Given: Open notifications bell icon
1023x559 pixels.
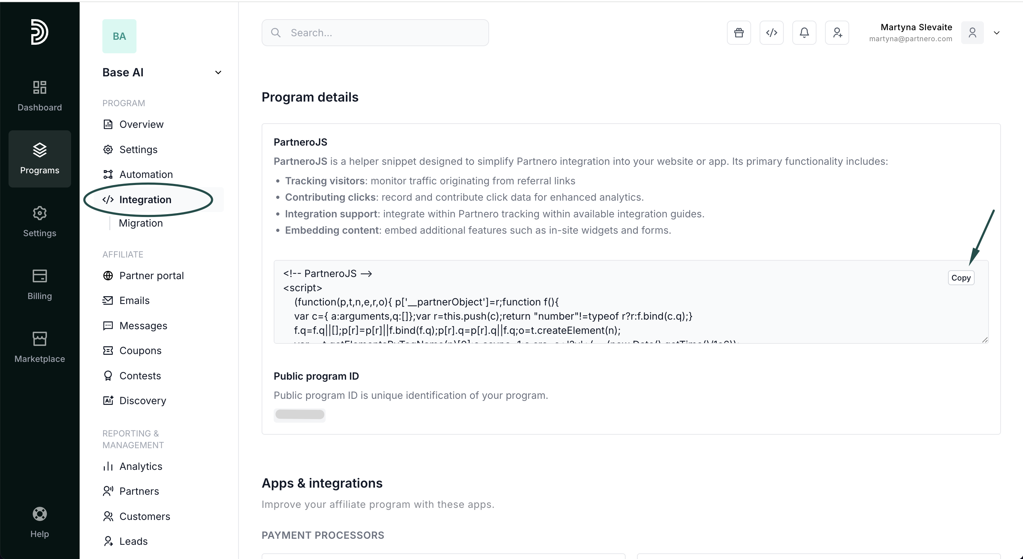Looking at the screenshot, I should click(804, 33).
